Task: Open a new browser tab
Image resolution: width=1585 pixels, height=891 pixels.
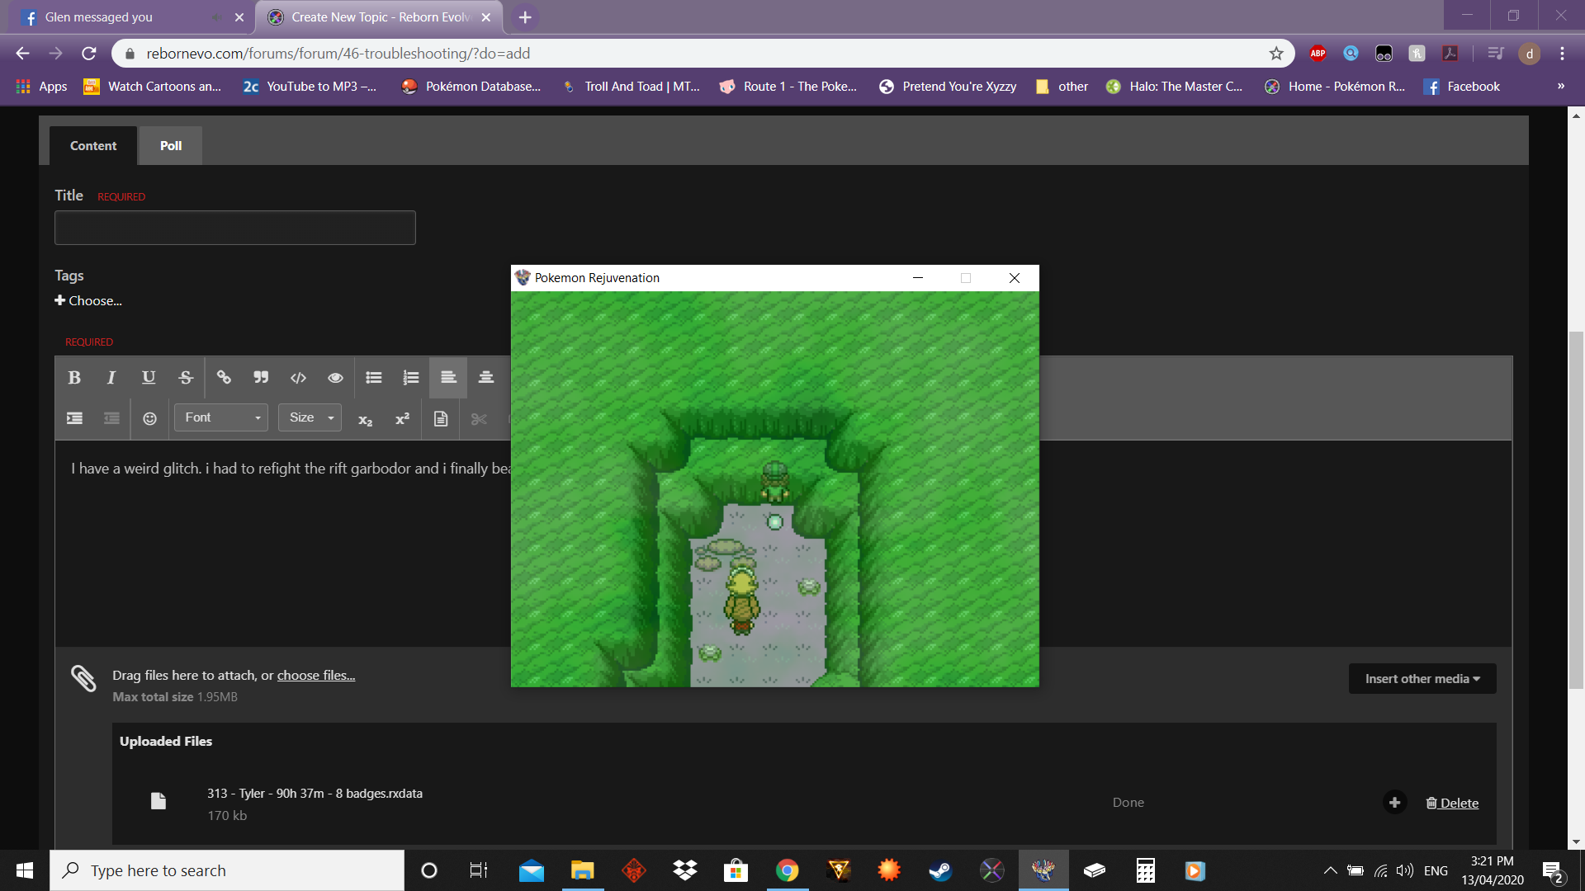Action: tap(525, 17)
